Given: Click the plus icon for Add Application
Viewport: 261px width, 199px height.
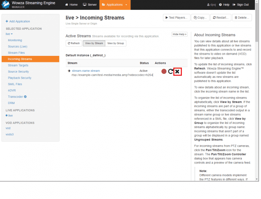Looking at the screenshot, I should (7, 21).
